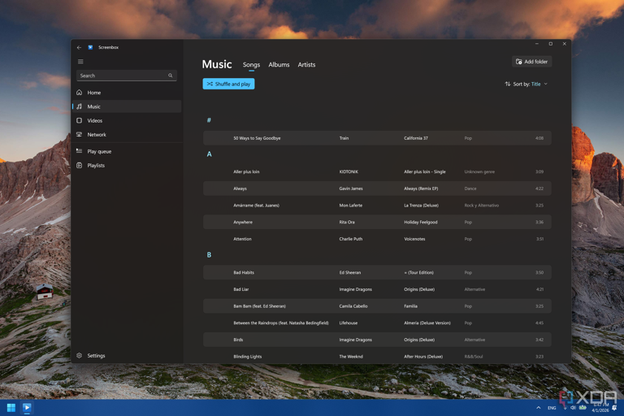Select song Amárrame (feat. Juanes)

click(377, 206)
